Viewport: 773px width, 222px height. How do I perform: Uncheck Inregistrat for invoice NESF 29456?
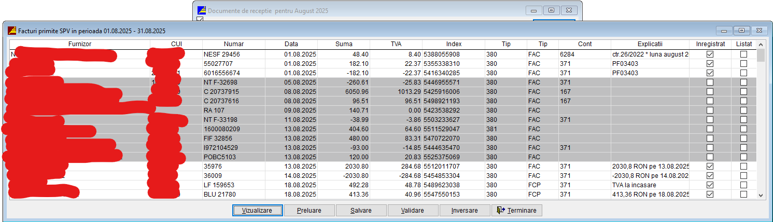710,54
